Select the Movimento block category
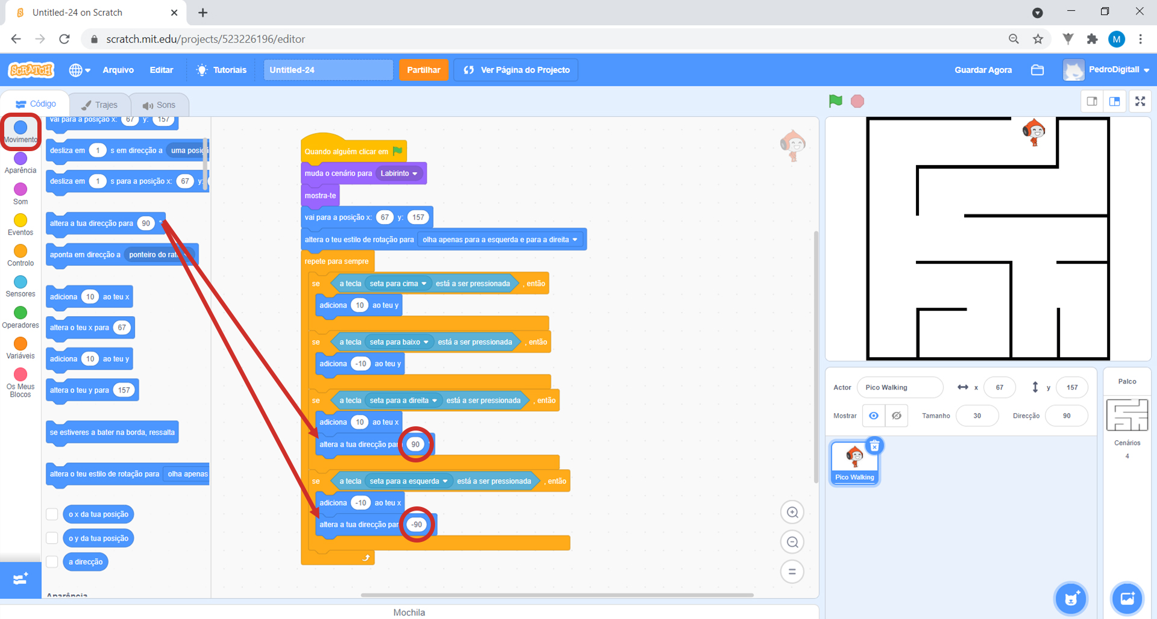Viewport: 1157px width, 619px height. (x=20, y=132)
